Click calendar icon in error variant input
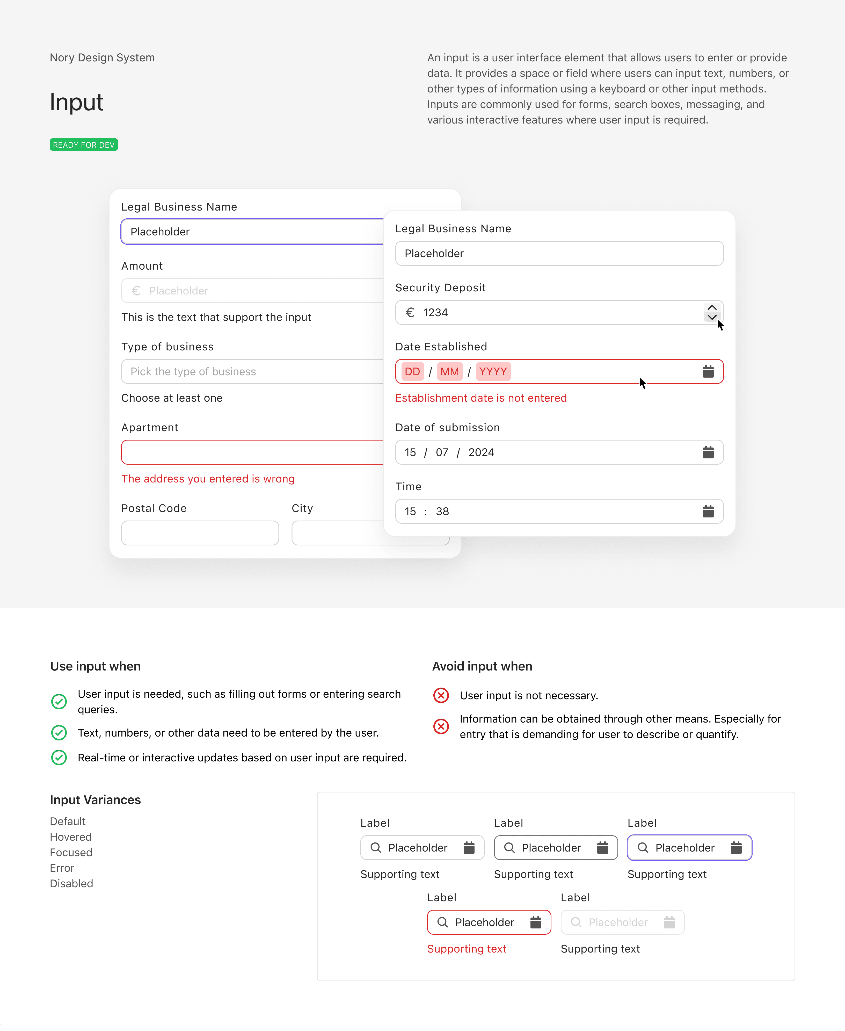Screen dimensions: 845x1031 535,922
